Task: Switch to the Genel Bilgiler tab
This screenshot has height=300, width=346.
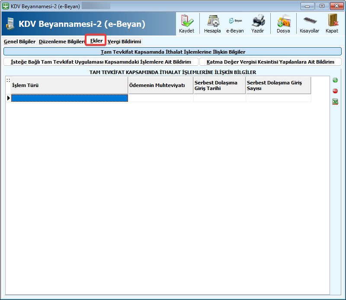Action: click(x=19, y=42)
